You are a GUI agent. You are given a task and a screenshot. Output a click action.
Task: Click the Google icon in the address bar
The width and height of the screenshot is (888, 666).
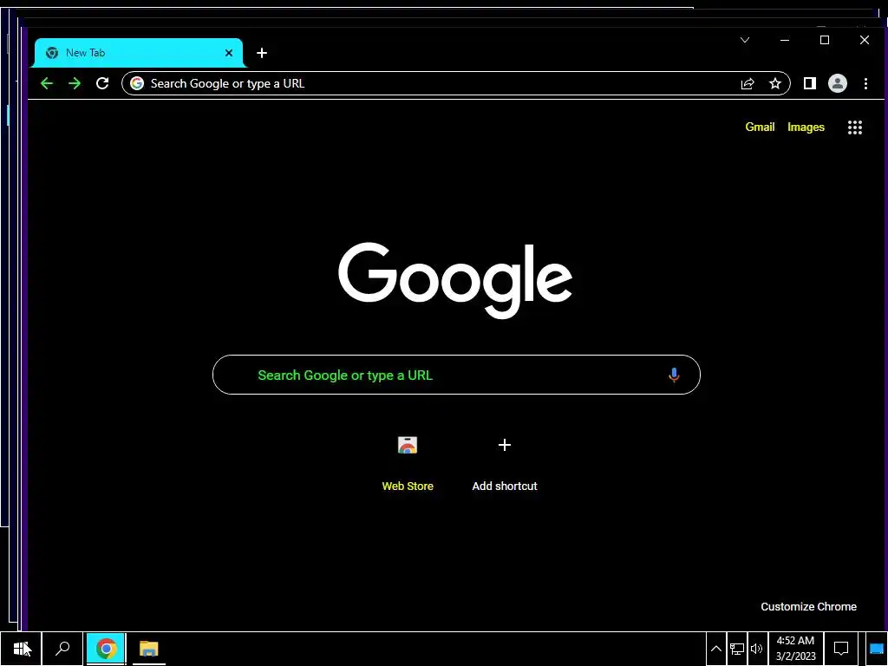click(x=137, y=84)
